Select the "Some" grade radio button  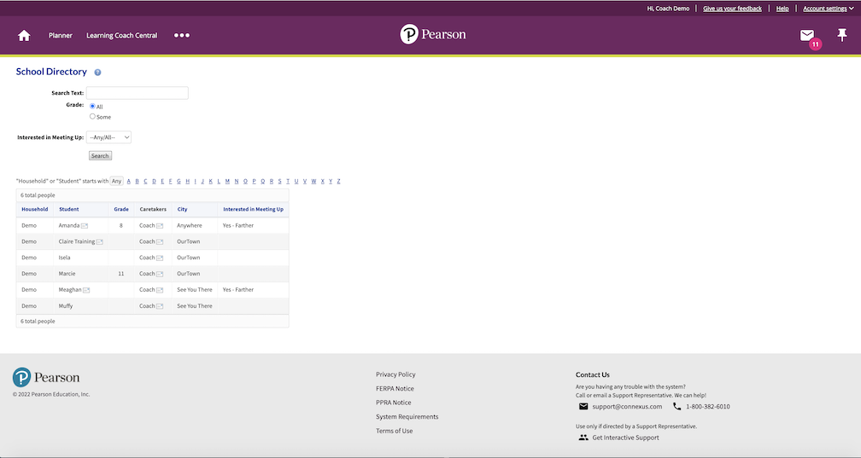tap(92, 116)
